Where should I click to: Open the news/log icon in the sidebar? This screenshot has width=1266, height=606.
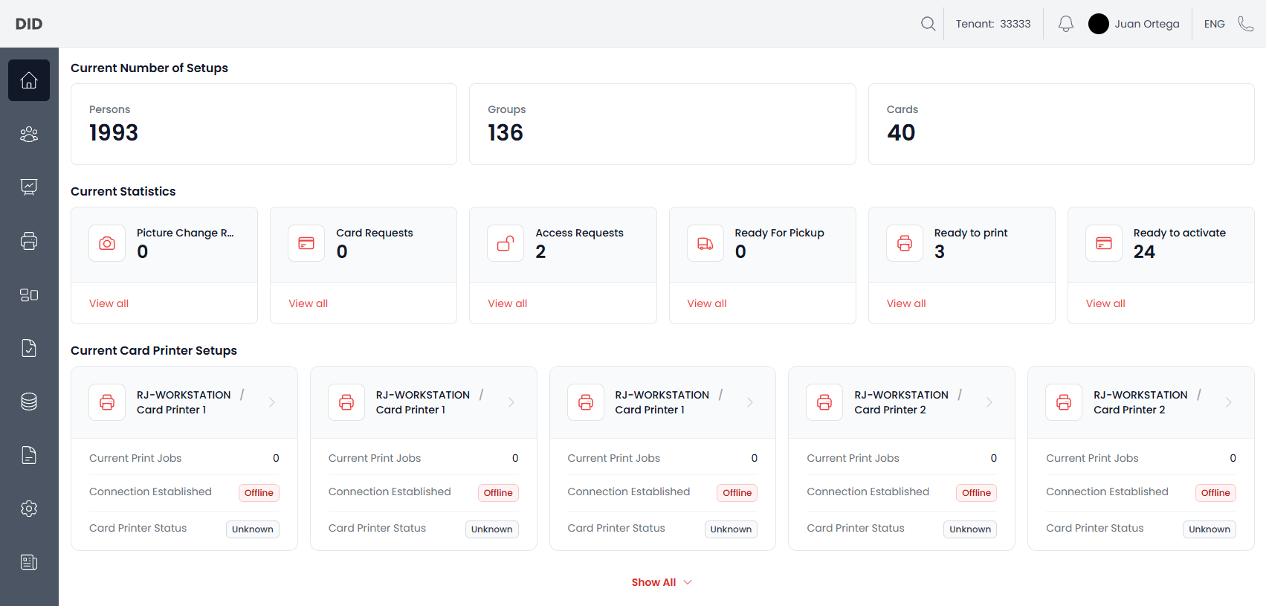pos(29,562)
